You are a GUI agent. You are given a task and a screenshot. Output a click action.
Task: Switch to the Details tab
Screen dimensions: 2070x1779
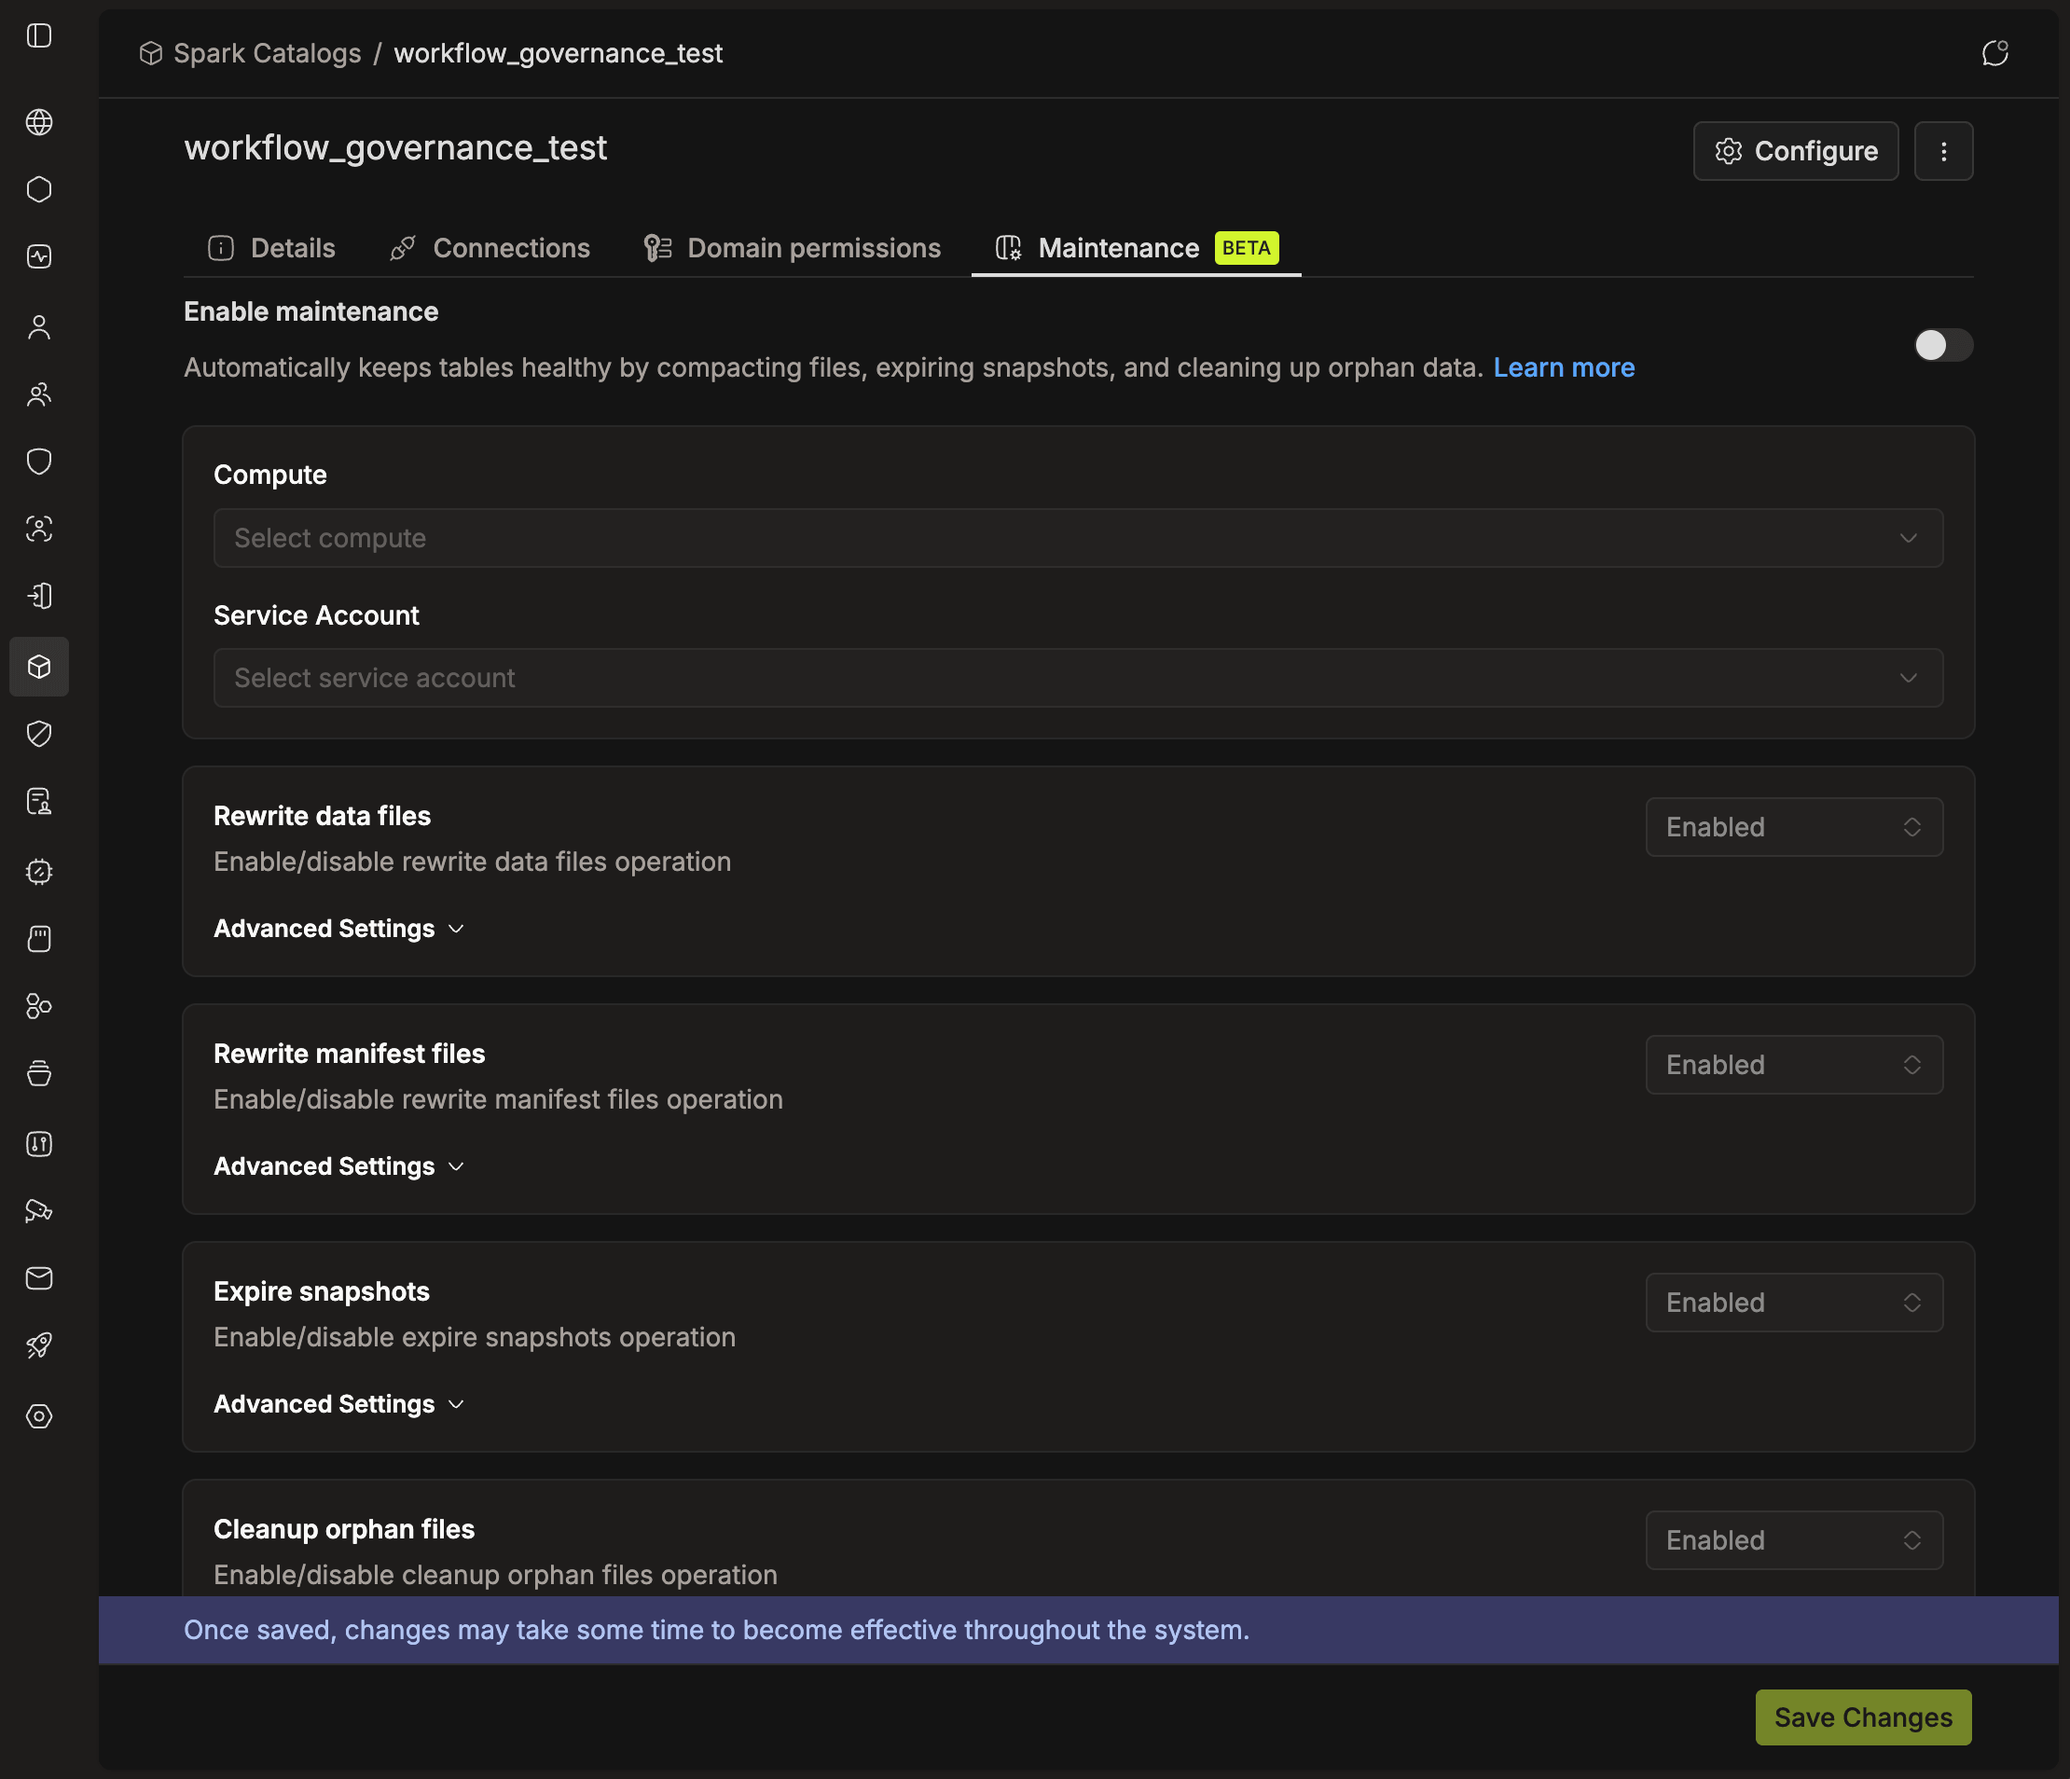coord(271,248)
